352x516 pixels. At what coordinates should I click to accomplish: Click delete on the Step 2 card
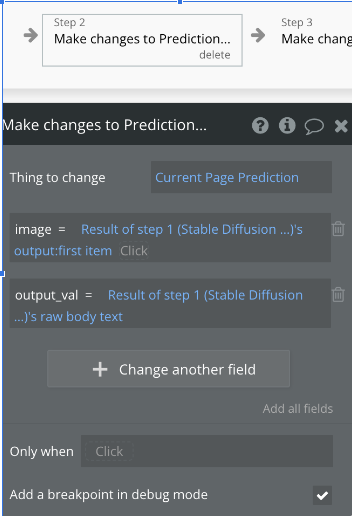pyautogui.click(x=215, y=54)
